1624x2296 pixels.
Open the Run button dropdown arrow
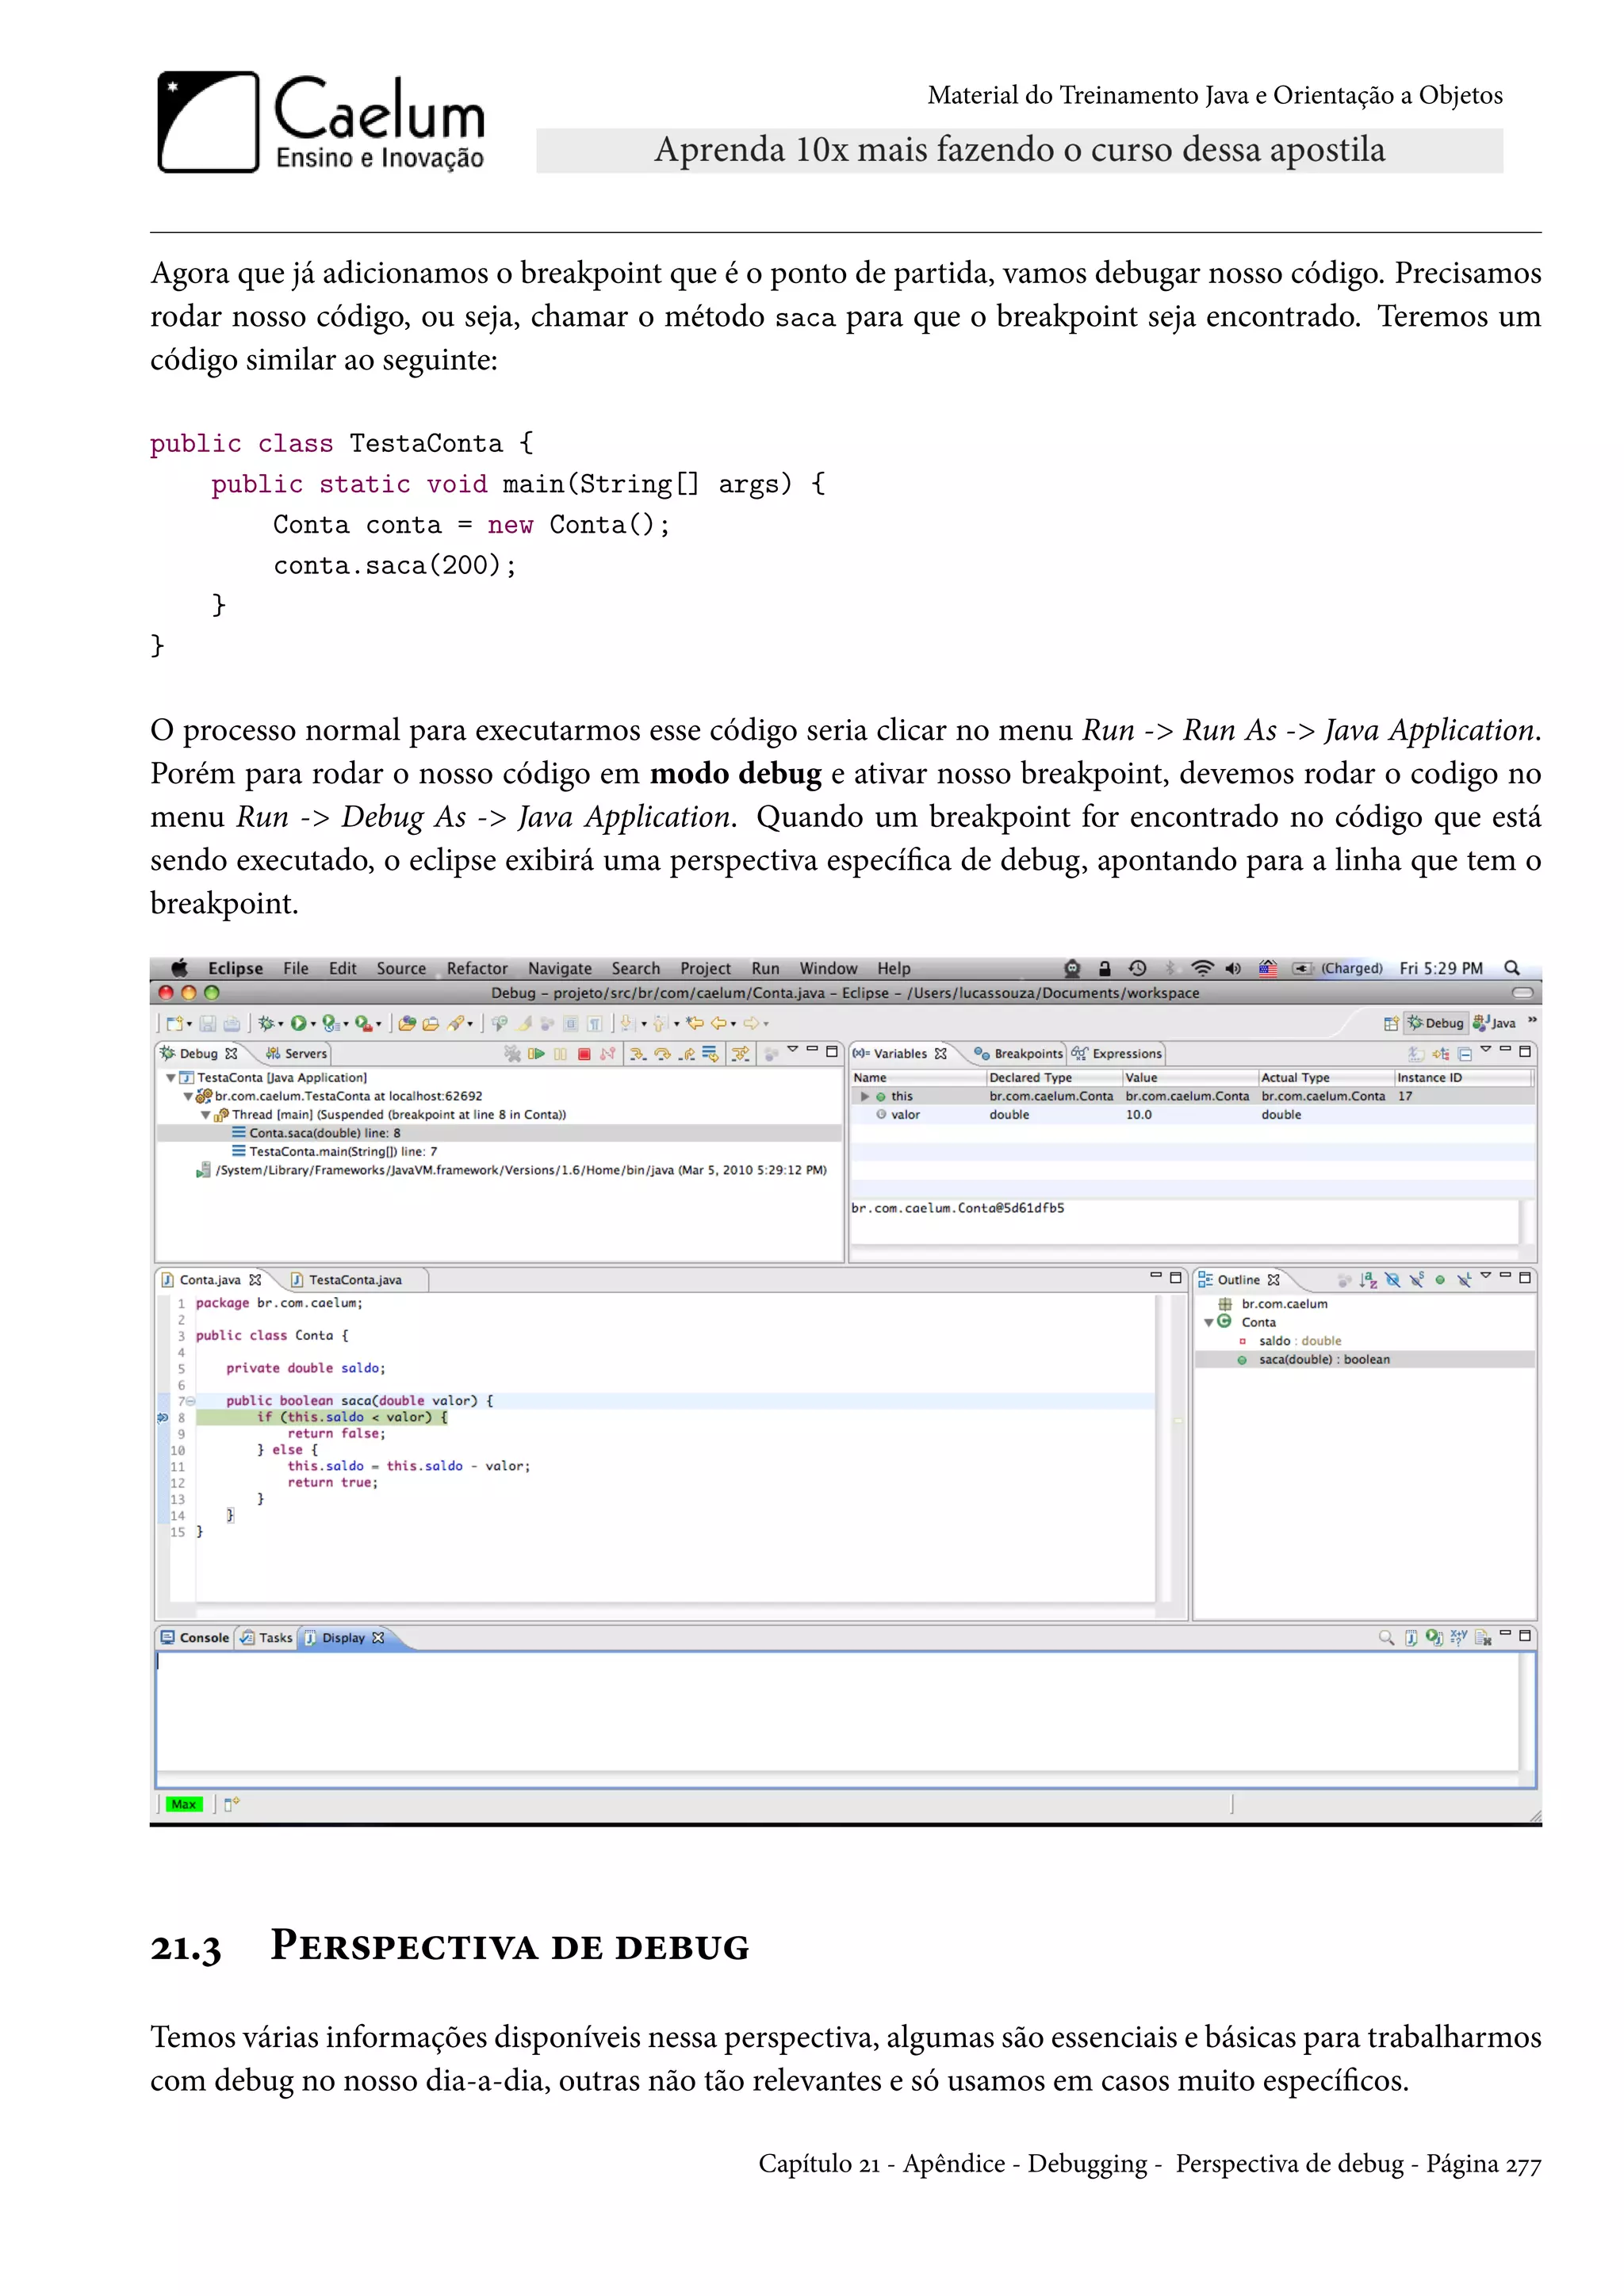coord(313,1024)
